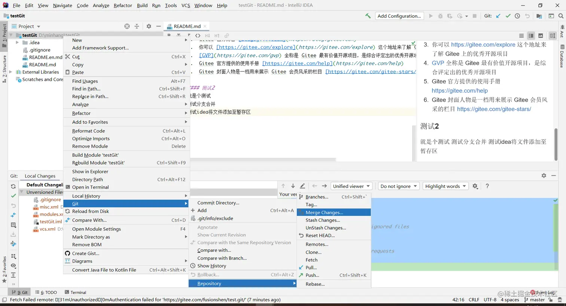Viewport: 566px width, 306px height.
Task: Open https://gitee.com/help link in preview
Action: 460,91
